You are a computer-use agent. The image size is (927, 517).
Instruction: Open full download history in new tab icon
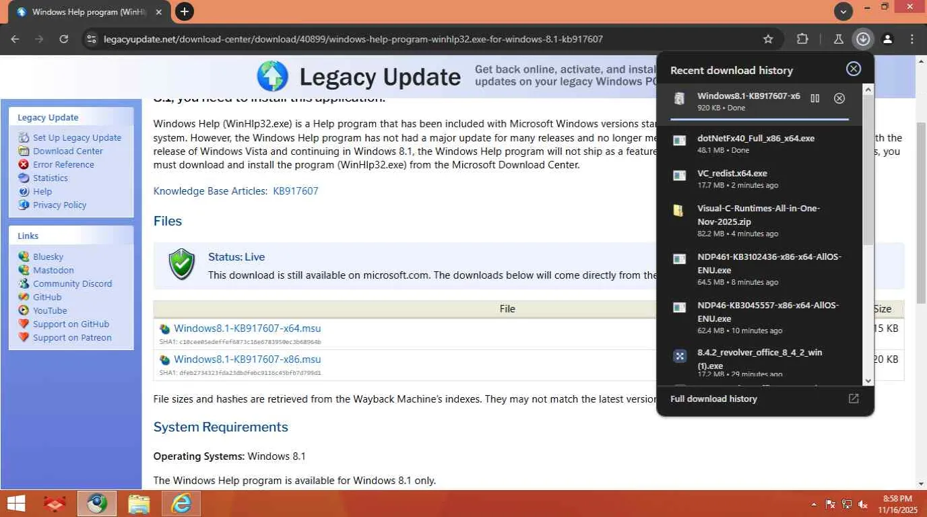pyautogui.click(x=854, y=399)
